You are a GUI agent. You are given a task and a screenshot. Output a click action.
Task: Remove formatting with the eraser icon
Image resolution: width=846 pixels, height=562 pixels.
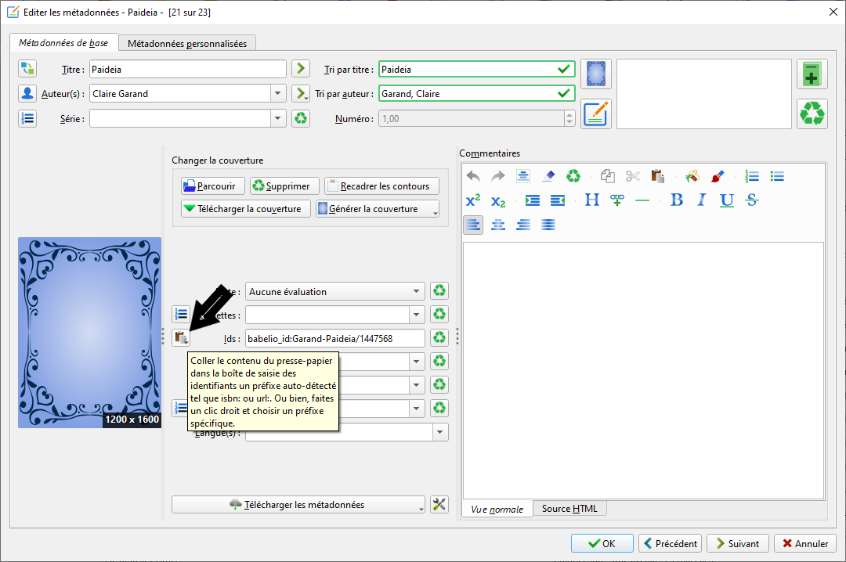click(x=548, y=176)
